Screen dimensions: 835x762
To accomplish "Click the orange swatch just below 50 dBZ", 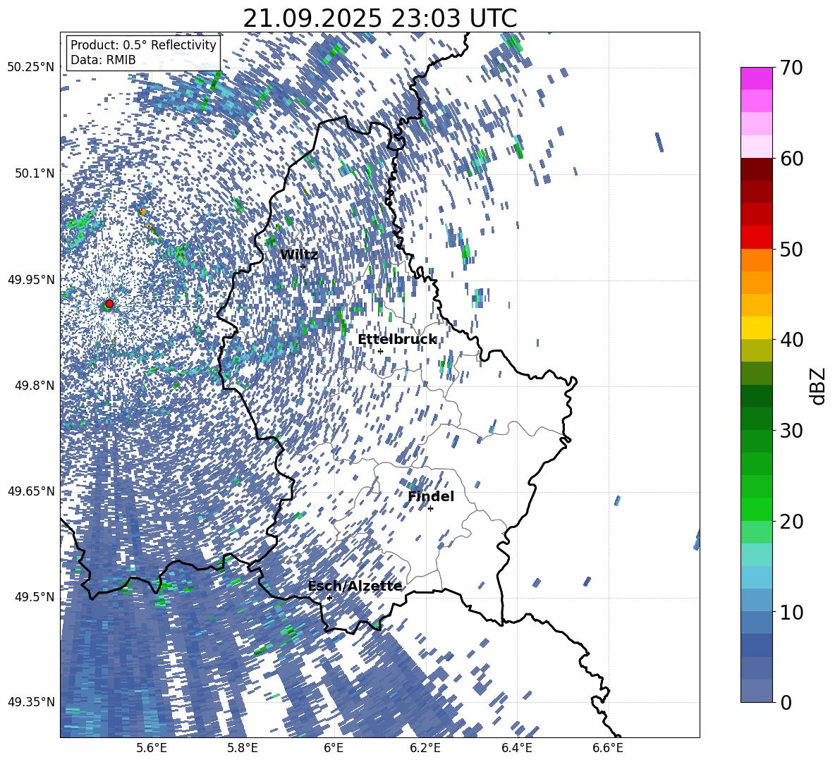I will (756, 259).
